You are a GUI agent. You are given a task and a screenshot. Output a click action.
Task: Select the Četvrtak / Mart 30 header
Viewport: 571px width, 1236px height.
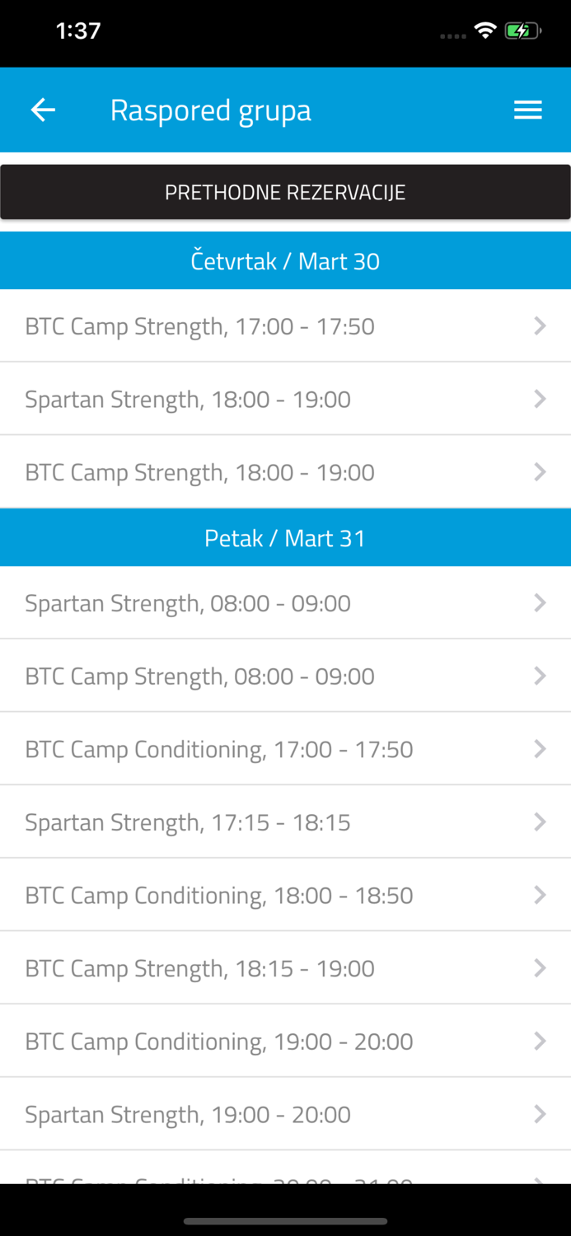point(285,260)
